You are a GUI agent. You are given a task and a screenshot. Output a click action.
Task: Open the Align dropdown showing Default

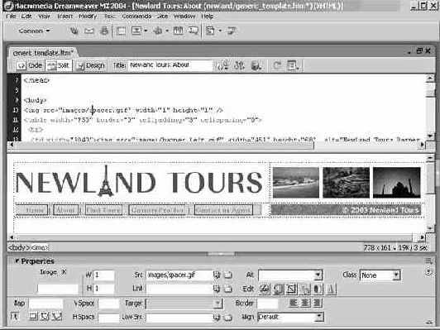[290, 317]
